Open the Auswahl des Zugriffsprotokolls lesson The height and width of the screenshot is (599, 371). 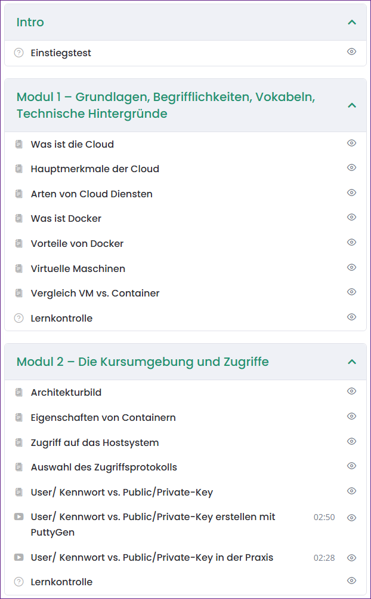(104, 467)
